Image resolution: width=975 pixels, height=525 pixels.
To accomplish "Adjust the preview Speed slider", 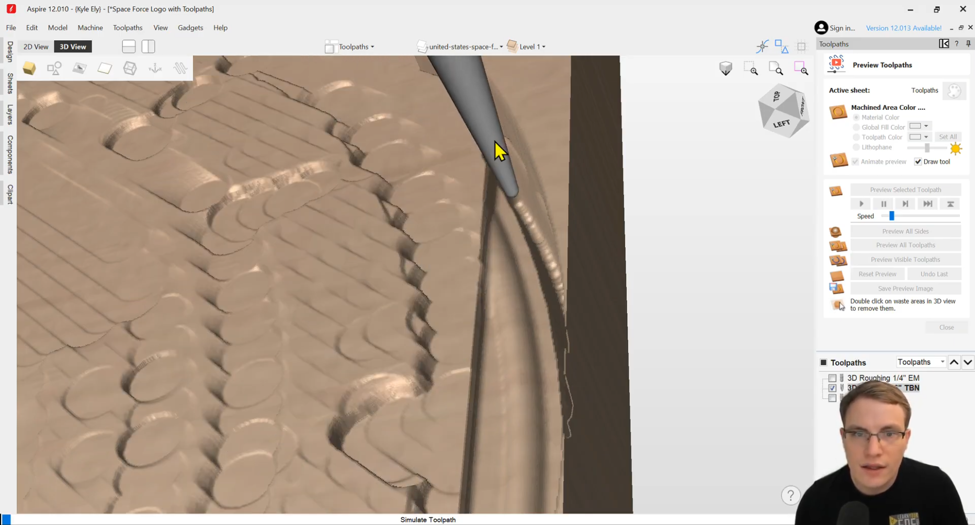I will click(892, 216).
